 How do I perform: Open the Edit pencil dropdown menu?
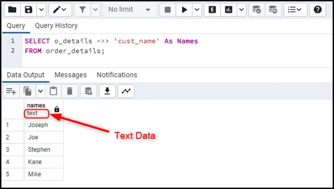tap(60, 10)
